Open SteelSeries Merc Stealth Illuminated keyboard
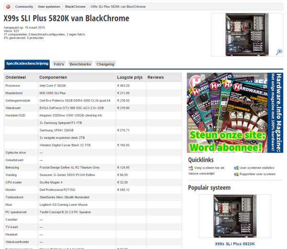This screenshot has width=287, height=249. [x=64, y=197]
